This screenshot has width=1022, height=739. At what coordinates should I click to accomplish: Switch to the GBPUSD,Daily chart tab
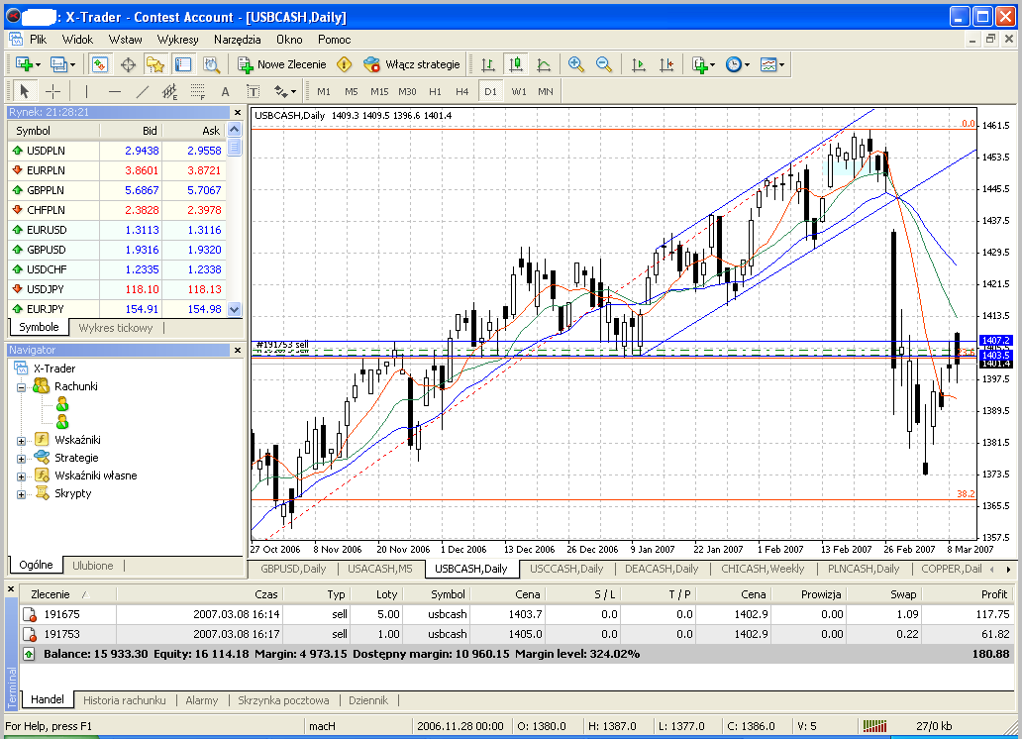[293, 569]
